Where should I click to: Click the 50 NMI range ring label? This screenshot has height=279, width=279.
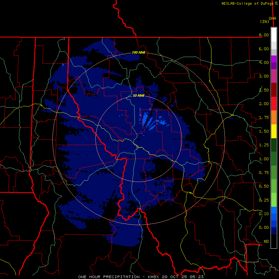(139, 95)
